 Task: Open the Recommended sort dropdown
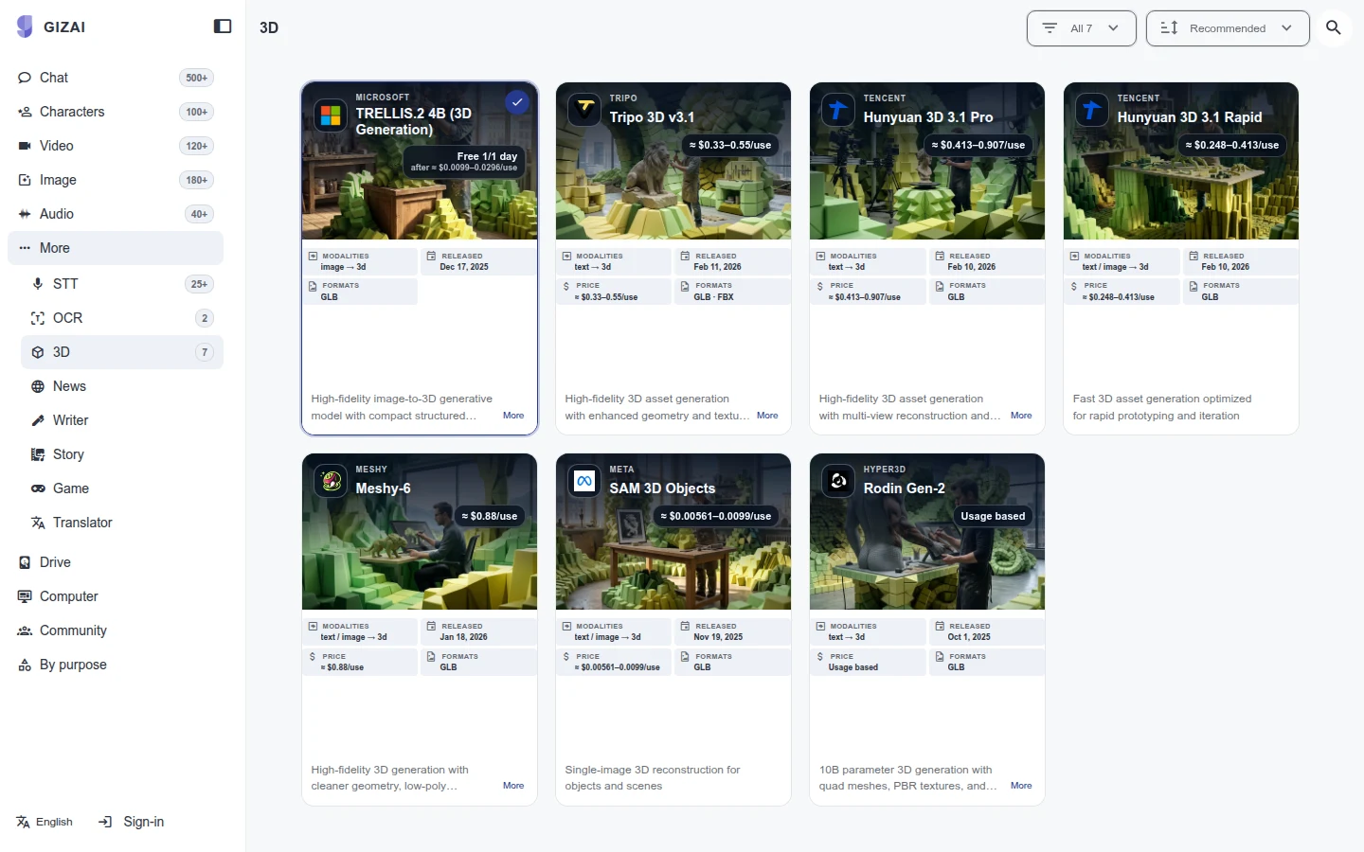(x=1228, y=28)
